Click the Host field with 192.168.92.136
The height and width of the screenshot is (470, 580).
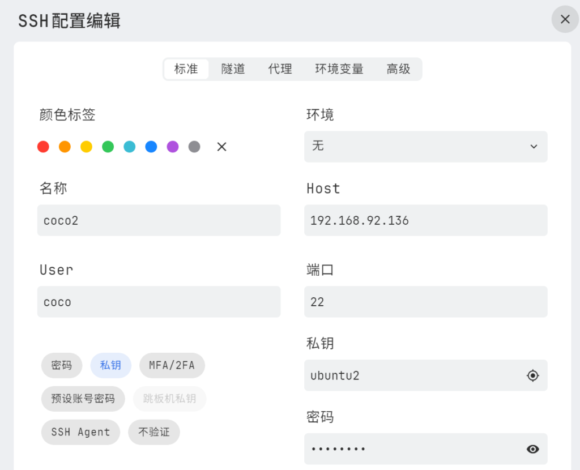click(425, 220)
